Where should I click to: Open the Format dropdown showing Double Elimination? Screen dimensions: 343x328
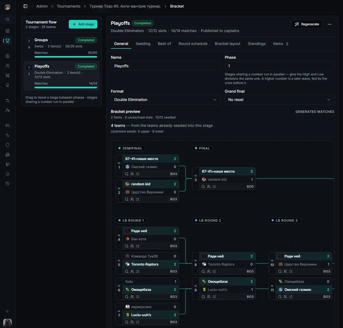(x=166, y=100)
